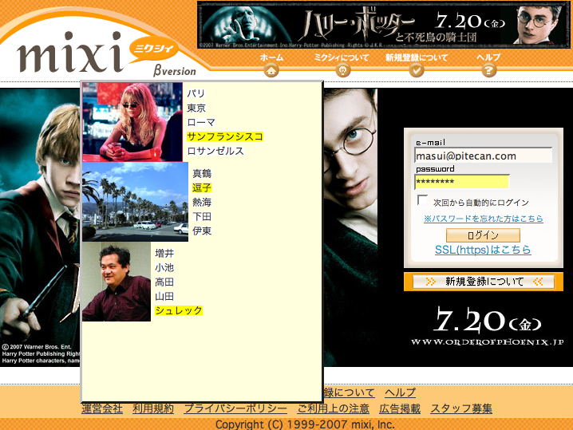Choose 高田 from the name list
Viewport: 573px width, 430px height.
tap(164, 282)
